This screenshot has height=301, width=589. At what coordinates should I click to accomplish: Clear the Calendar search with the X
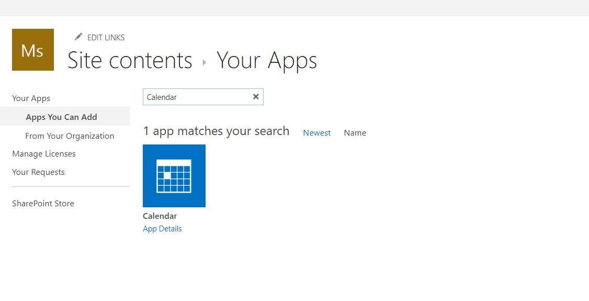256,96
